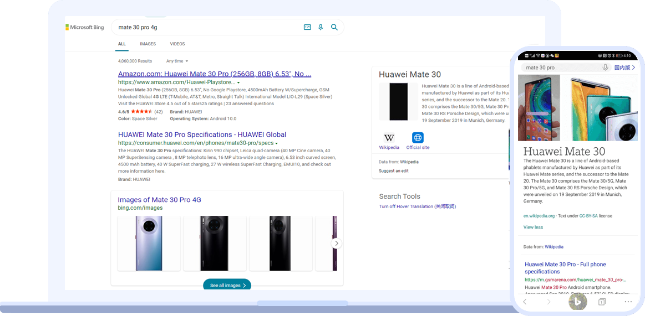Open the mobile tabs counter icon
The width and height of the screenshot is (645, 316).
[602, 302]
